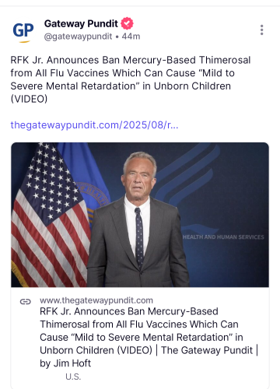Screen dimensions: 280x389
Task: Click 'Health and Human Services' text in image
Action: (223, 237)
